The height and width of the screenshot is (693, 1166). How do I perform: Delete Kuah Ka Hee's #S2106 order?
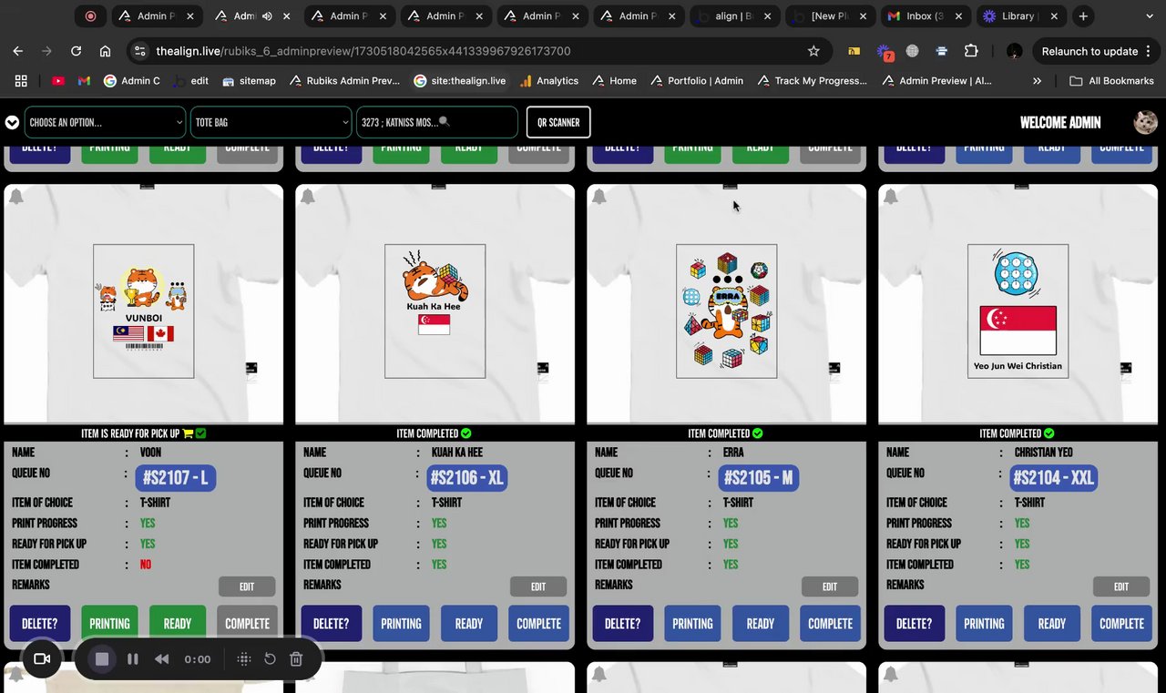click(331, 624)
